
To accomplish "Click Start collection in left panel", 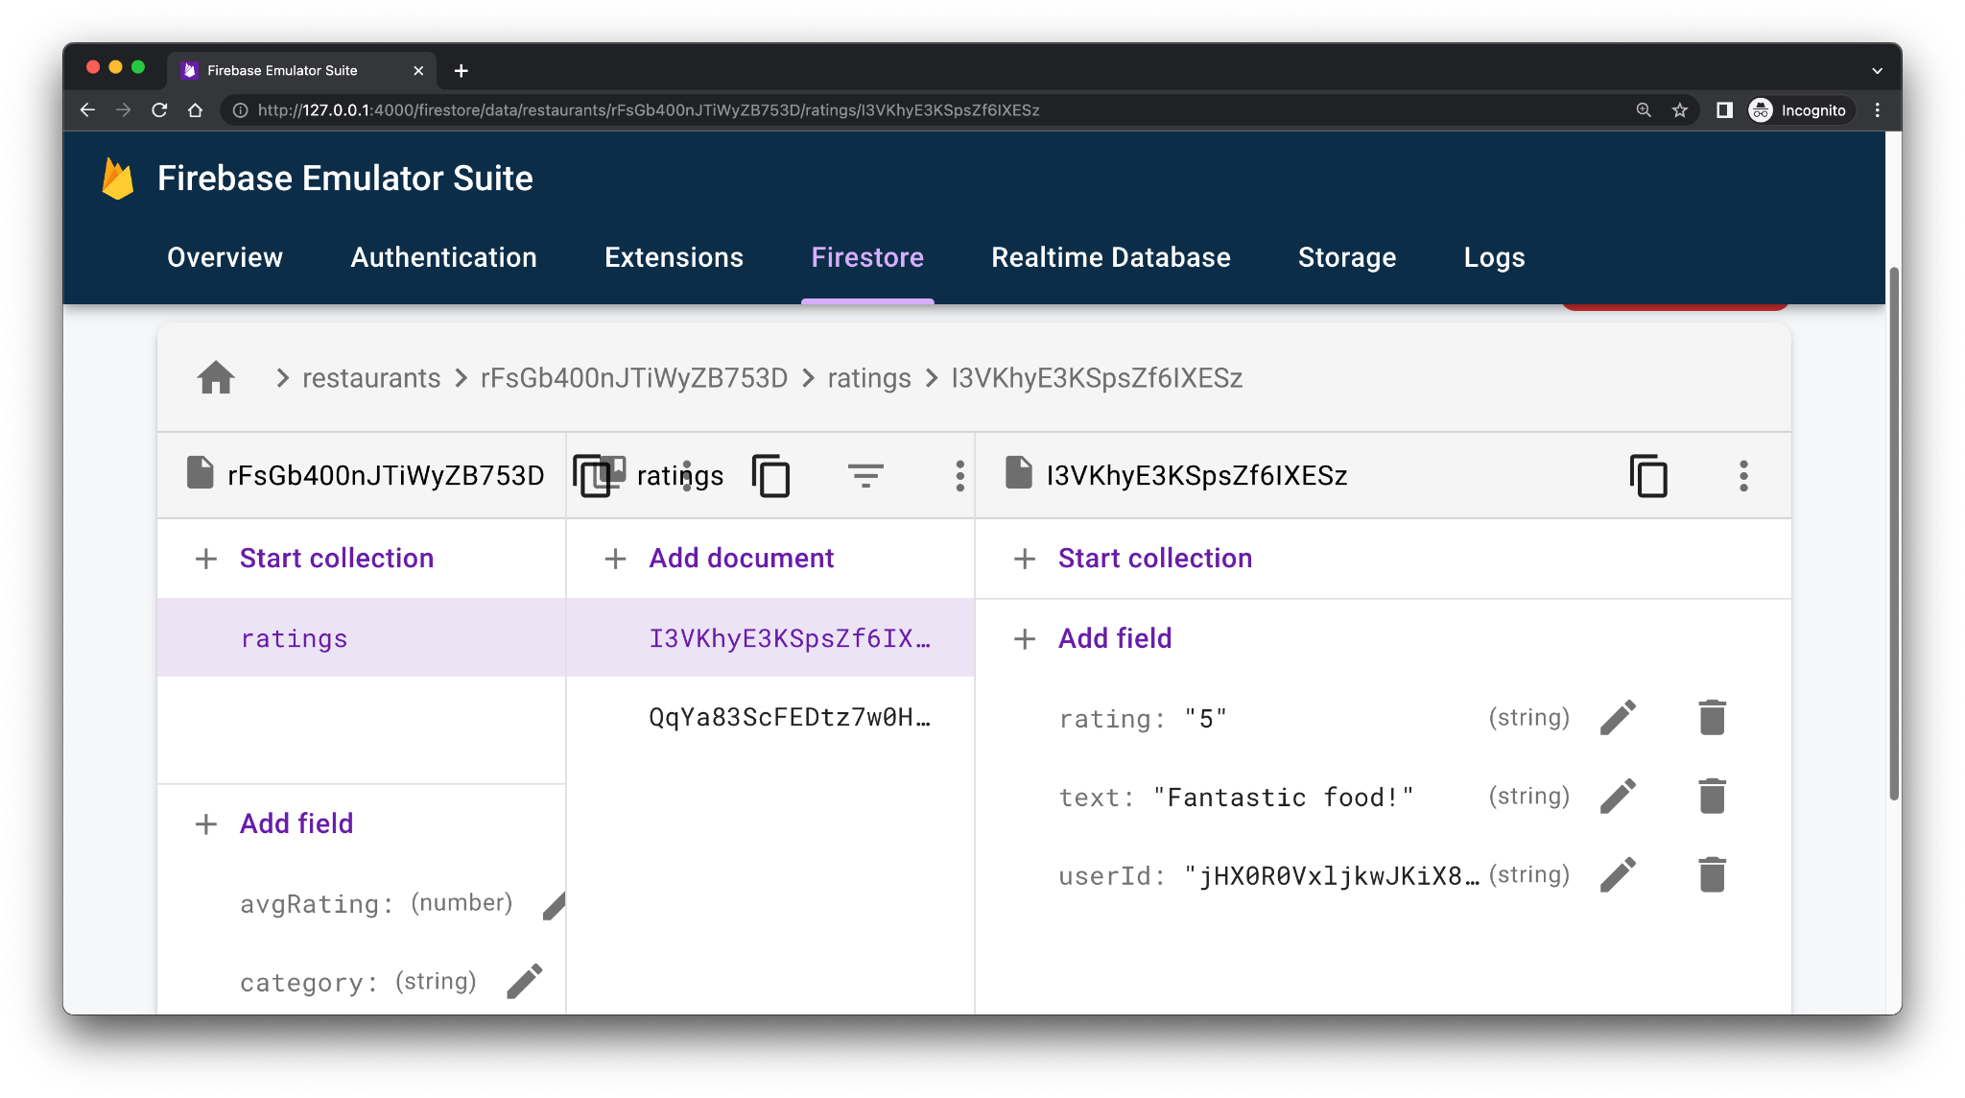I will [336, 557].
